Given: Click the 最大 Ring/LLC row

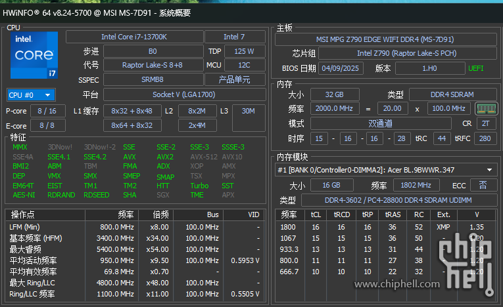Looking at the screenshot, I should [x=135, y=283].
